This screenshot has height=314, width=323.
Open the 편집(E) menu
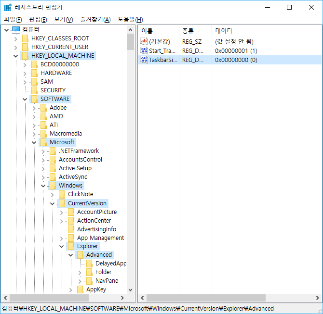pos(38,20)
